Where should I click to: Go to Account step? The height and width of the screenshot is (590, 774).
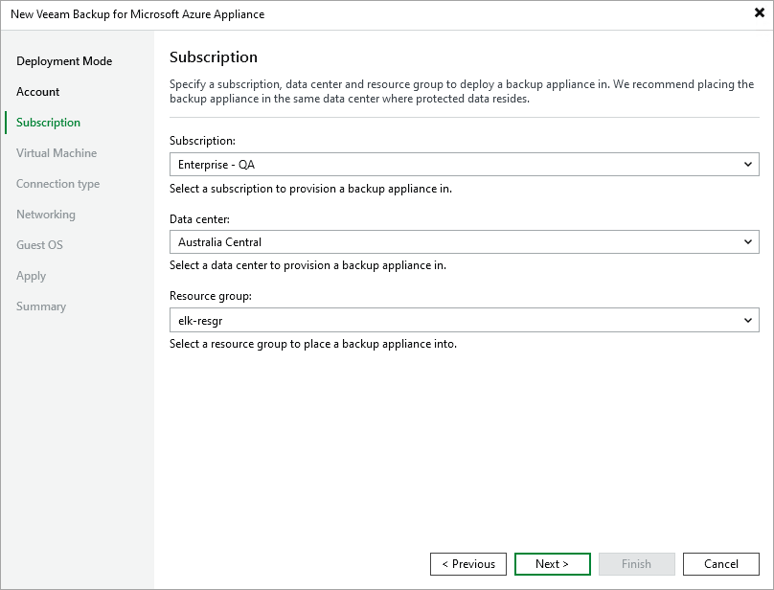pyautogui.click(x=37, y=92)
